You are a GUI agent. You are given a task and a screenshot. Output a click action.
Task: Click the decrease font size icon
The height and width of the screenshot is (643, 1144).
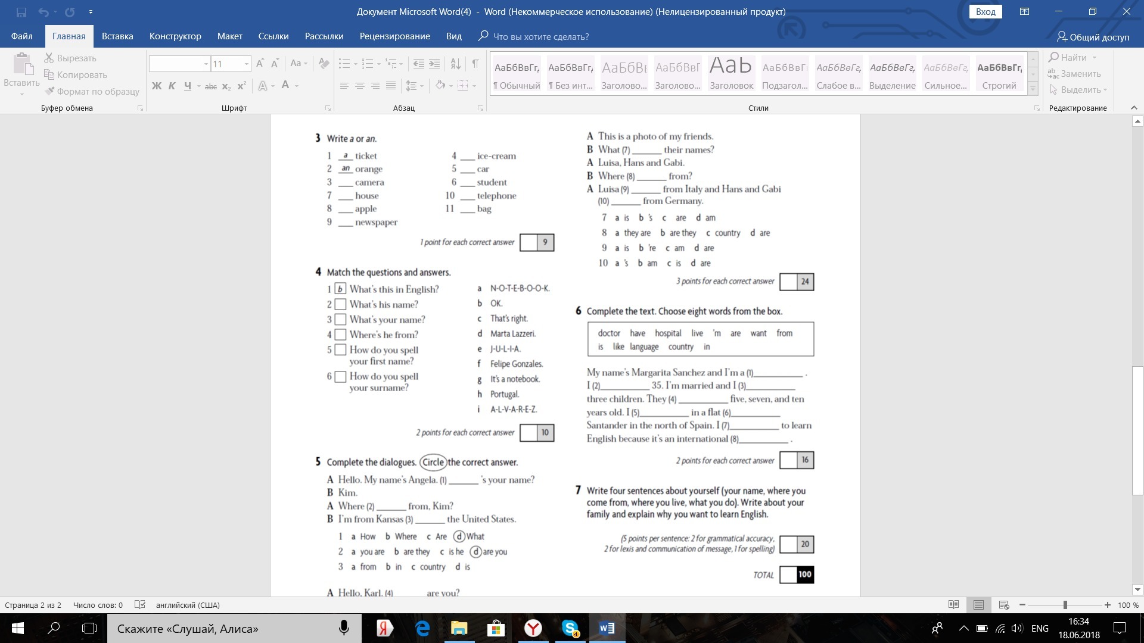coord(275,64)
